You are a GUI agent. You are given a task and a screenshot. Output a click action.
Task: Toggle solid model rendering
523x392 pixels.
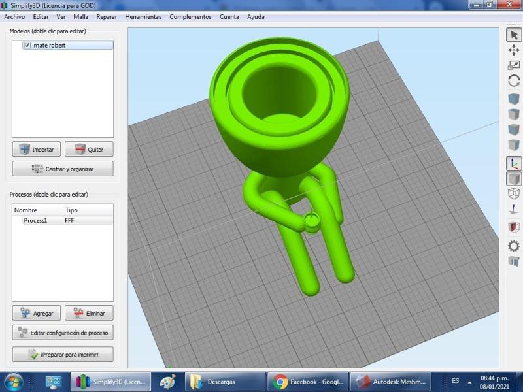514,178
